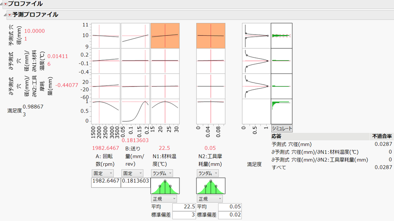This screenshot has width=394, height=221.
Task: Click the 満足度 label under the desirability column
Action: tap(254, 164)
